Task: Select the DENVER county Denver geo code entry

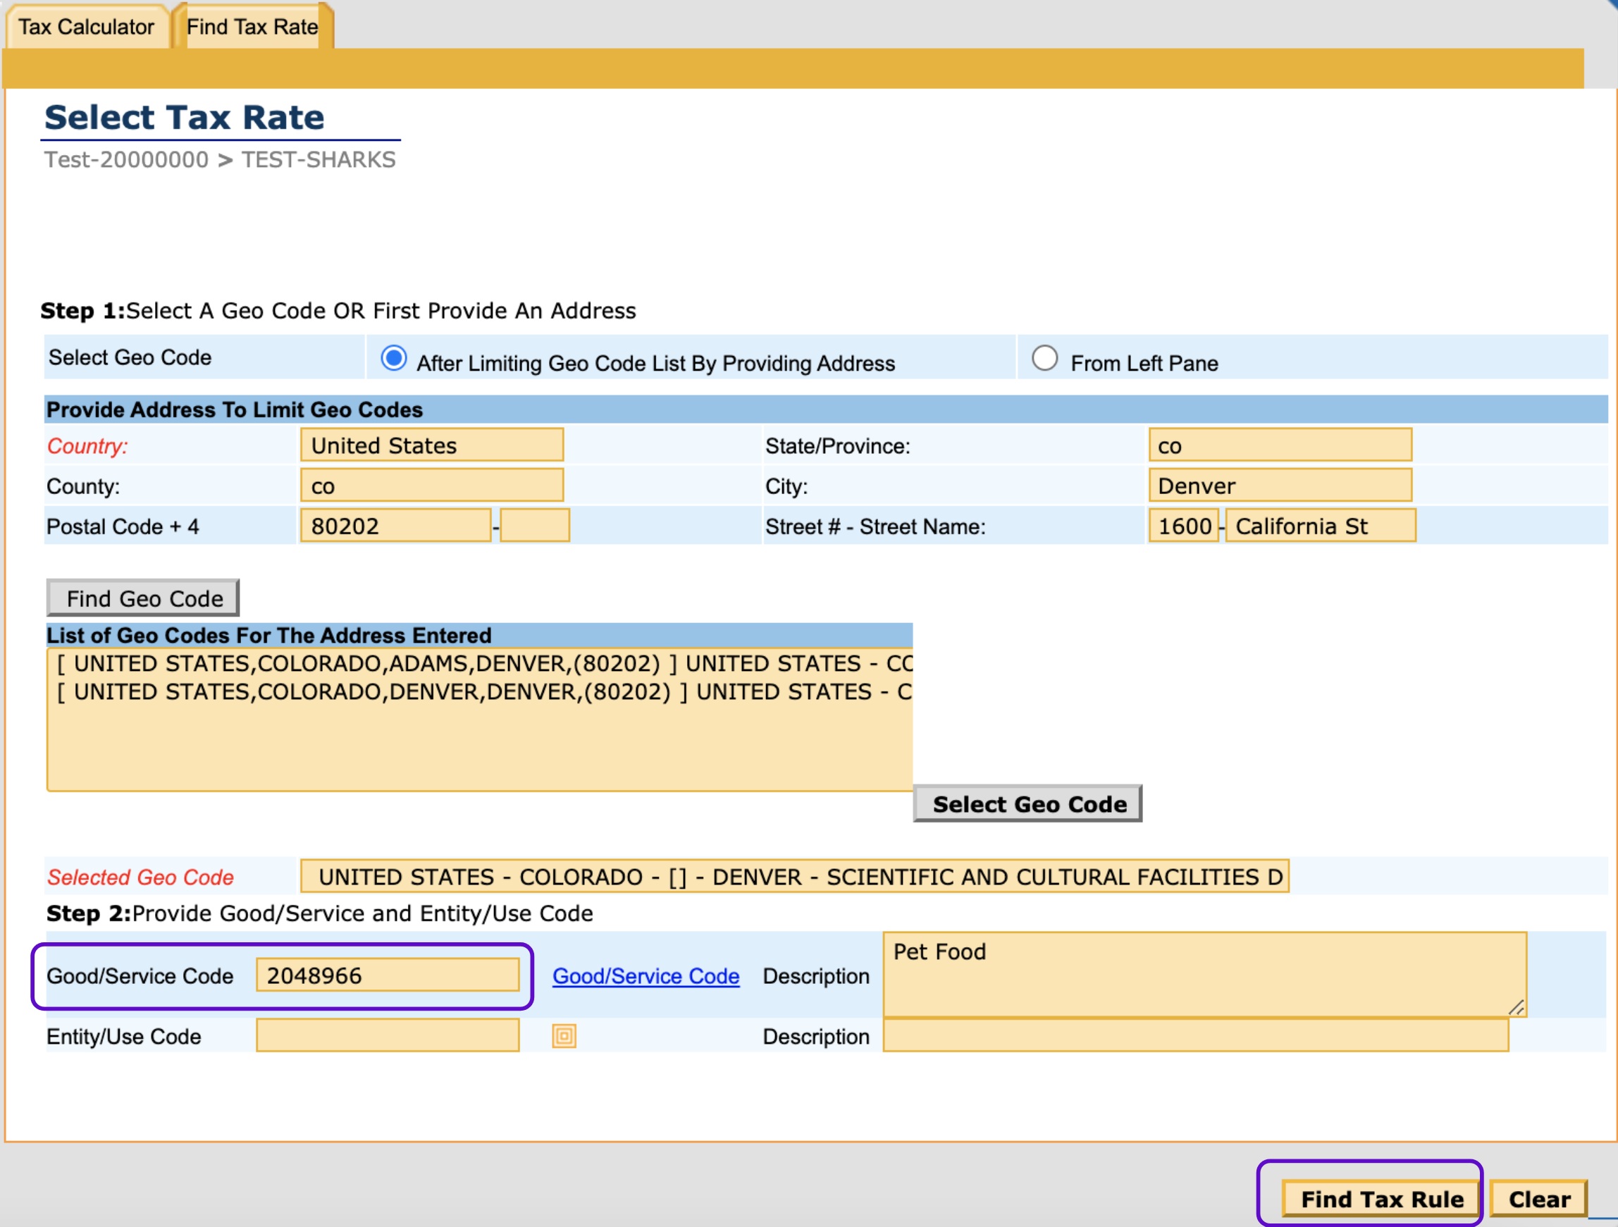Action: point(483,691)
